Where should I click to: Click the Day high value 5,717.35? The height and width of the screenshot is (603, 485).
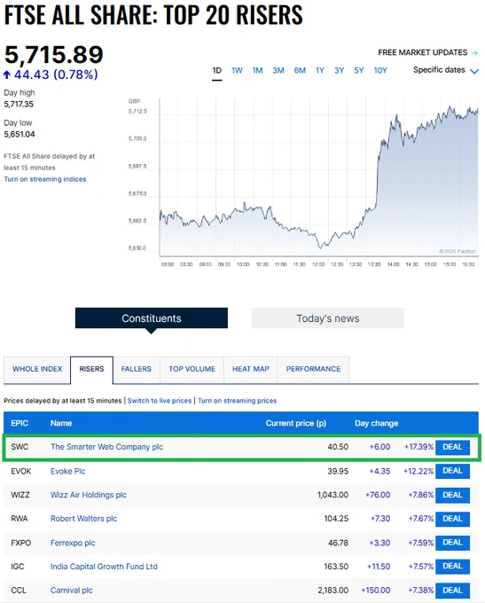point(19,105)
